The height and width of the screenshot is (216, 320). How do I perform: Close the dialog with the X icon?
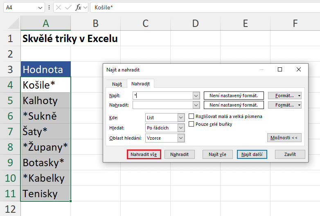(x=299, y=70)
